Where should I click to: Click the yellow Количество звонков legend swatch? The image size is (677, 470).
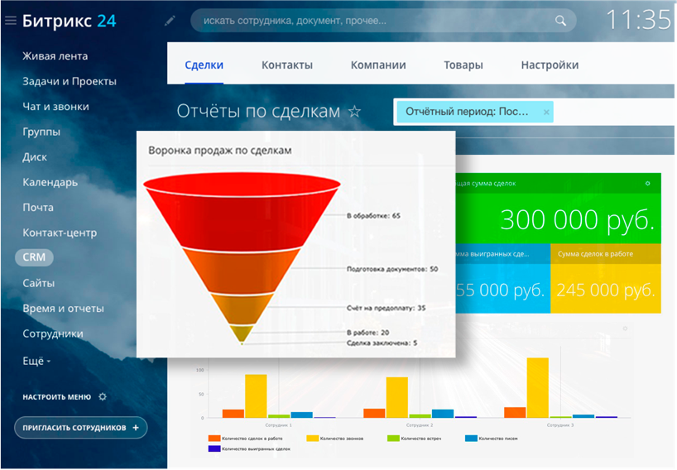point(313,439)
